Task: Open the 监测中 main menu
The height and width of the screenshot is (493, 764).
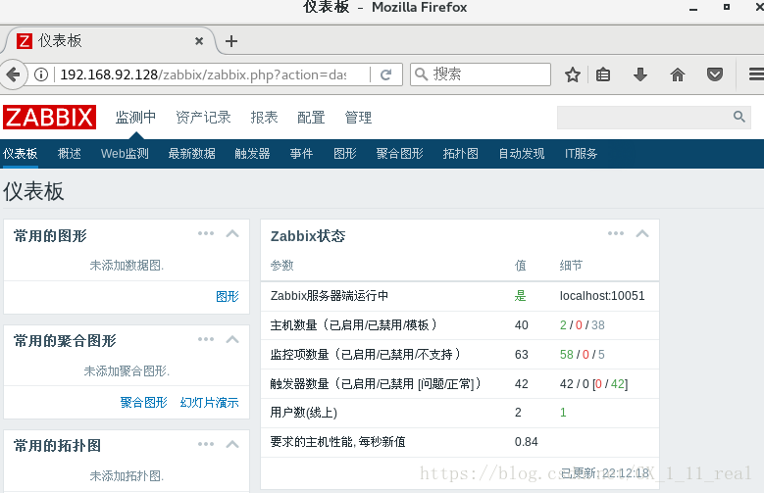Action: click(135, 117)
